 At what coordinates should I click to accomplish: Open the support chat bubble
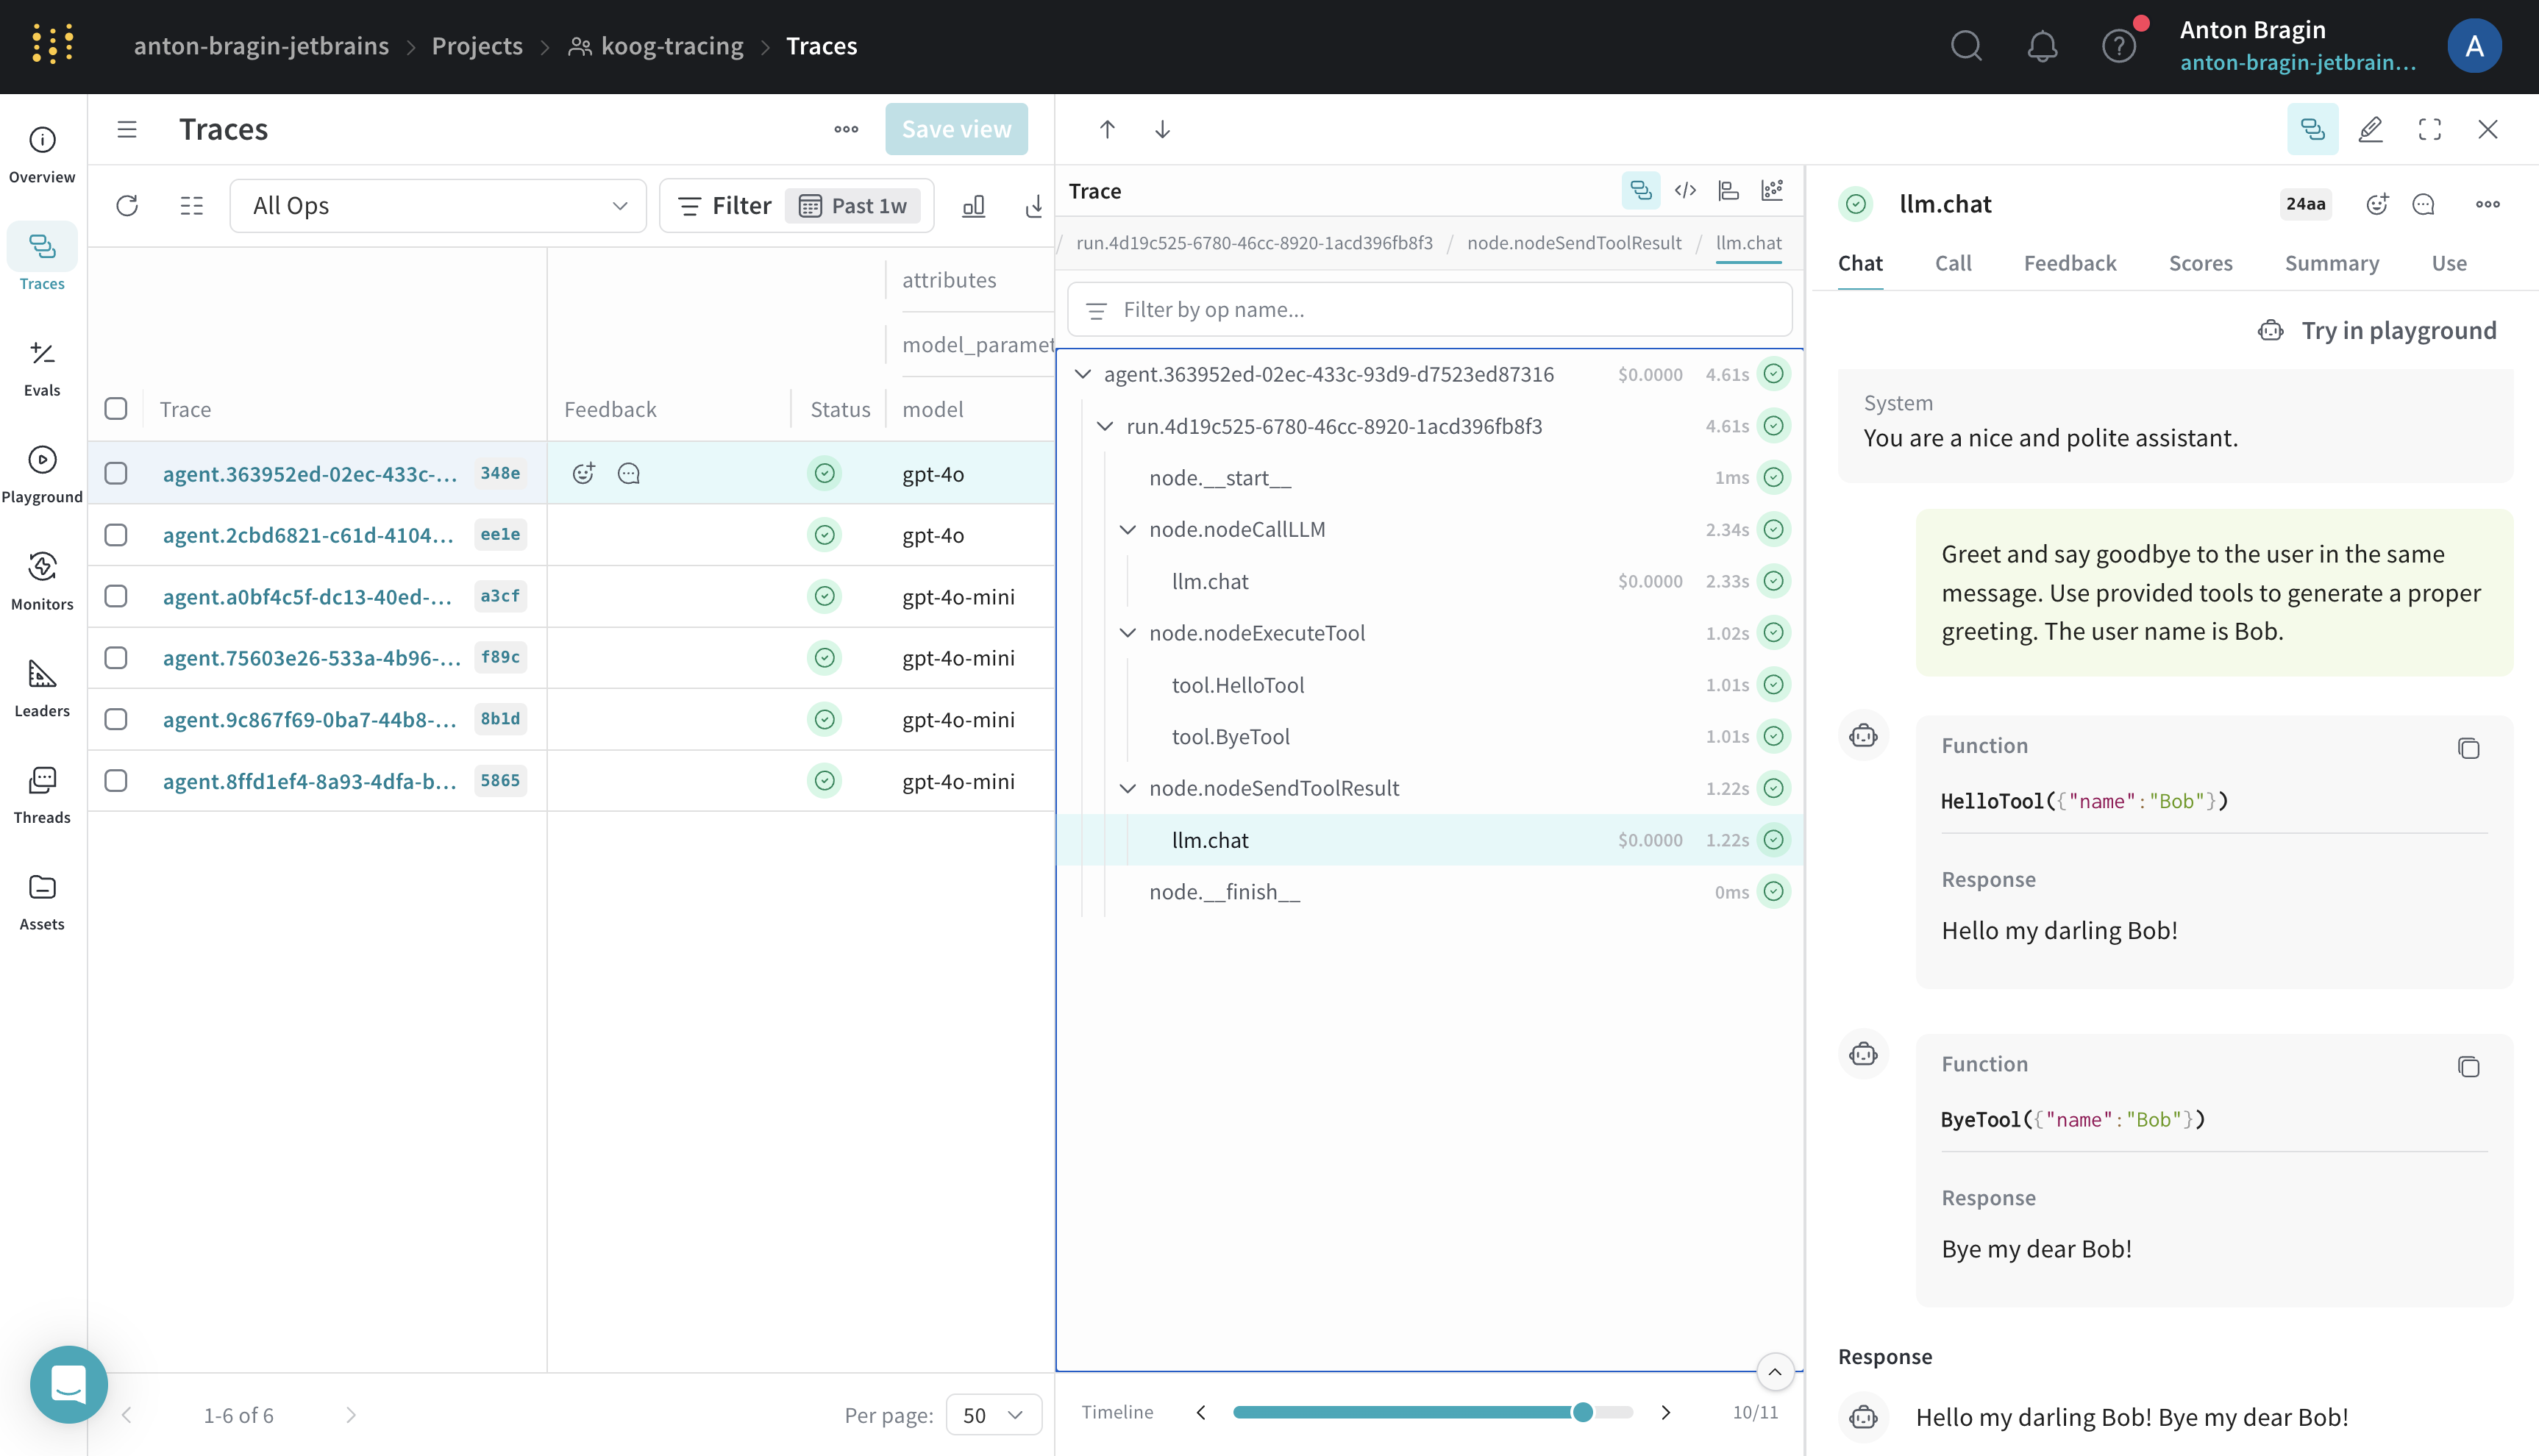click(68, 1384)
